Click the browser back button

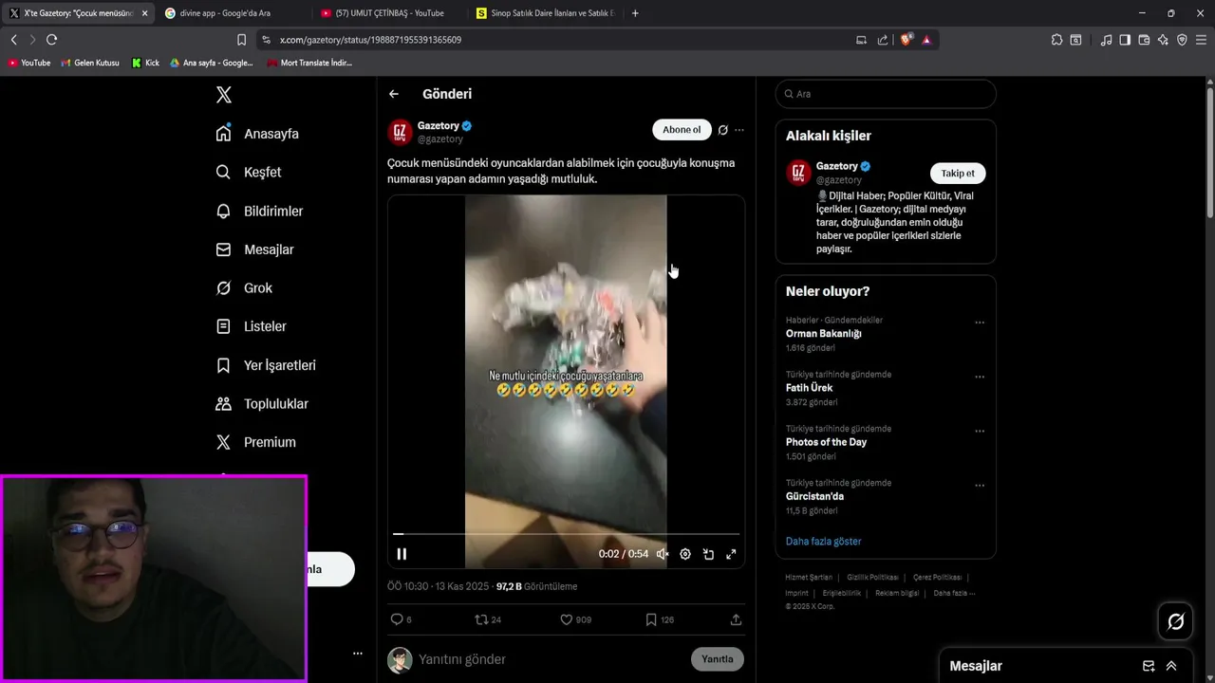pos(13,40)
